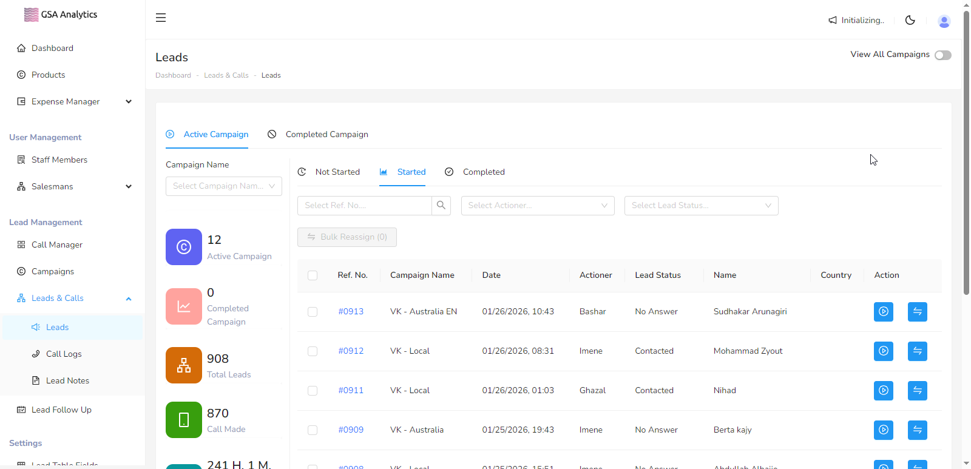The height and width of the screenshot is (469, 971).
Task: Click the orange Total Leads stat icon
Action: [184, 365]
